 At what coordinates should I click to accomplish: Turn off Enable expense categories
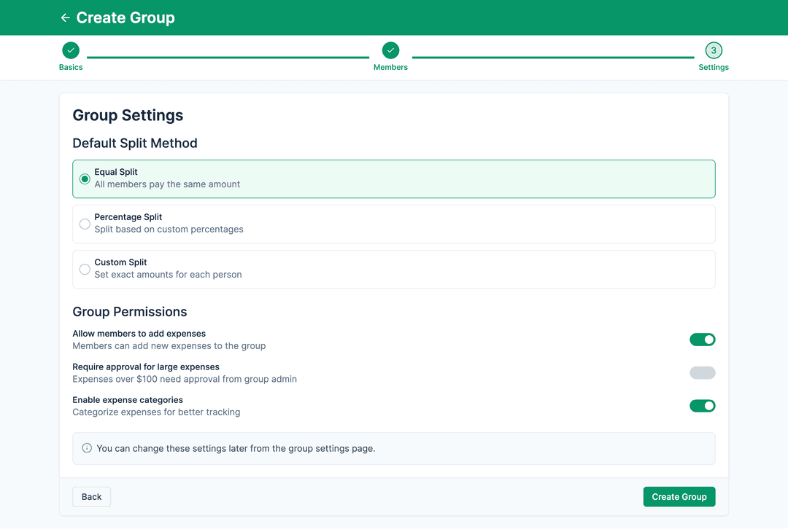(702, 406)
